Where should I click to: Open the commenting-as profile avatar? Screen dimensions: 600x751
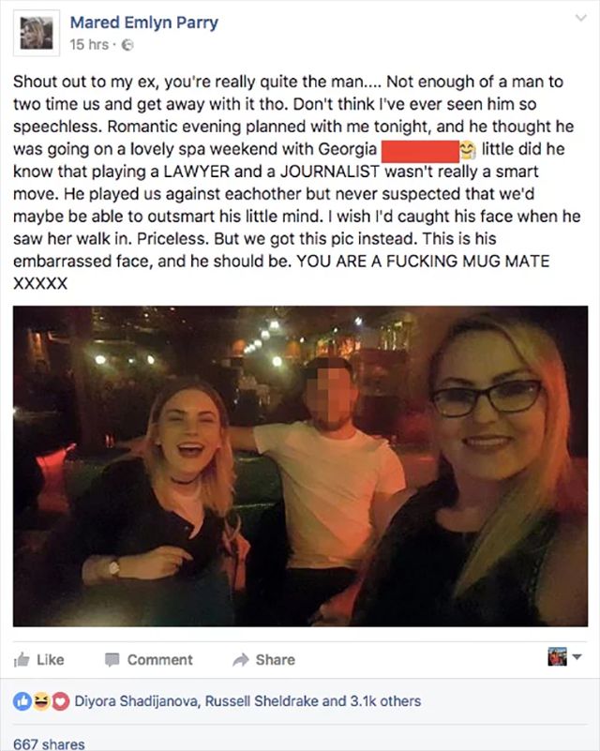pyautogui.click(x=557, y=656)
